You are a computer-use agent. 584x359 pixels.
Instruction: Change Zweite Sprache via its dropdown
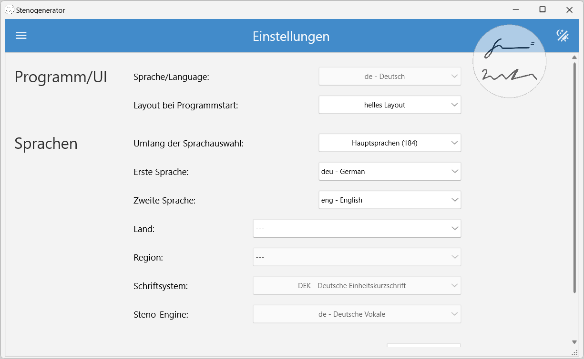(x=389, y=200)
